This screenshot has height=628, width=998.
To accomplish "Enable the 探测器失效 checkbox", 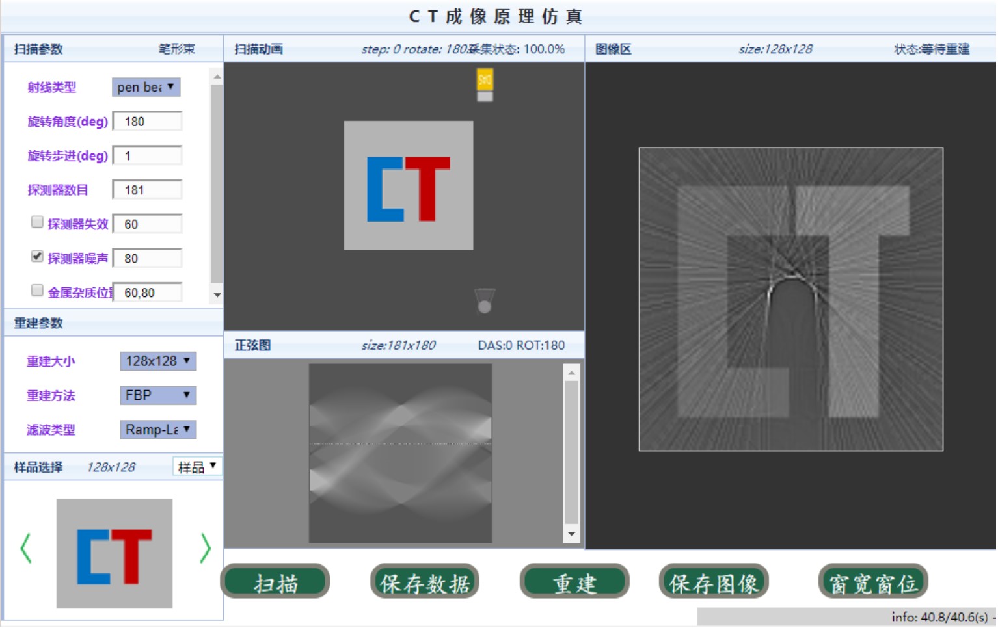I will coord(38,222).
